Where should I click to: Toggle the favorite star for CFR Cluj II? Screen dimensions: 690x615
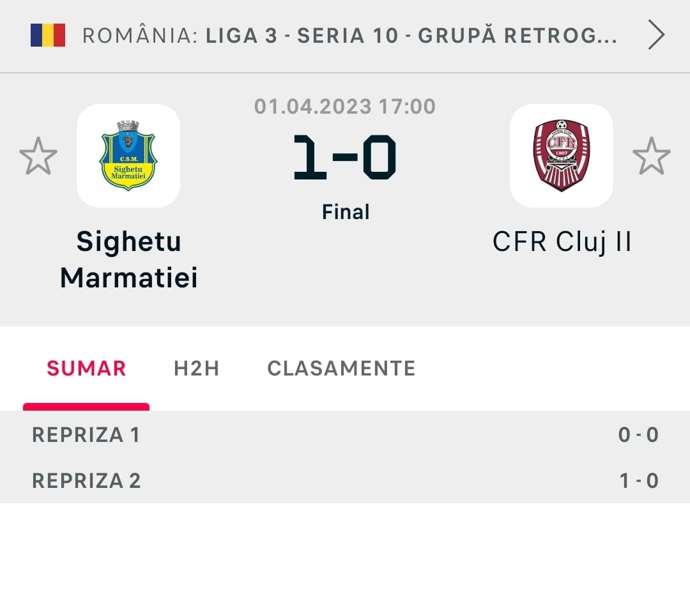651,156
